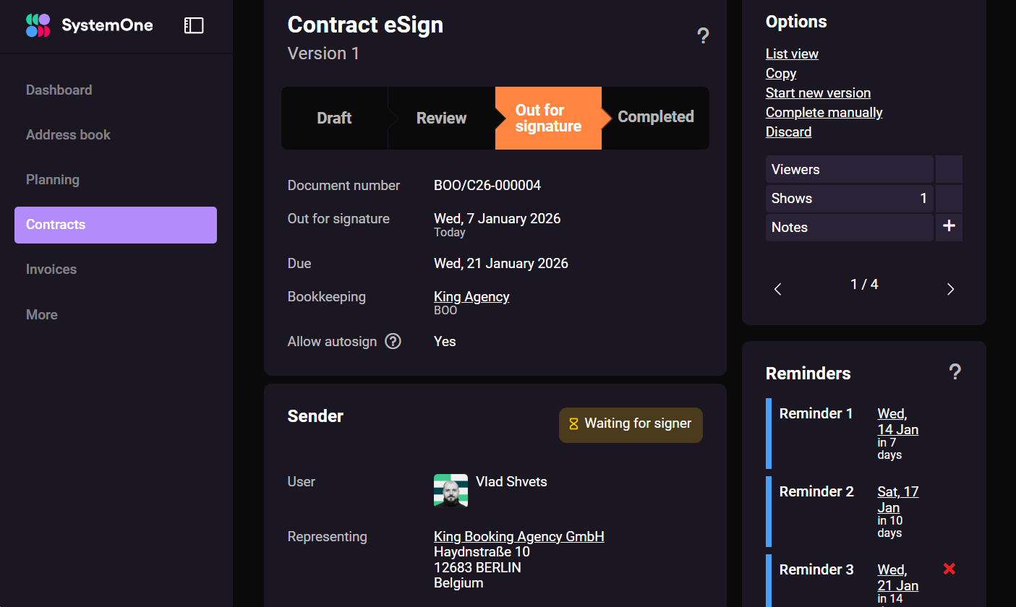Screen dimensions: 1016x607
Task: Open help for Contract eSign
Action: 703,35
